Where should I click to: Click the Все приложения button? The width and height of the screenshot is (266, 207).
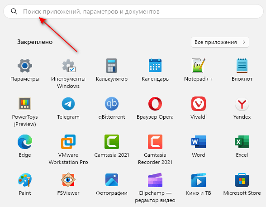point(220,42)
